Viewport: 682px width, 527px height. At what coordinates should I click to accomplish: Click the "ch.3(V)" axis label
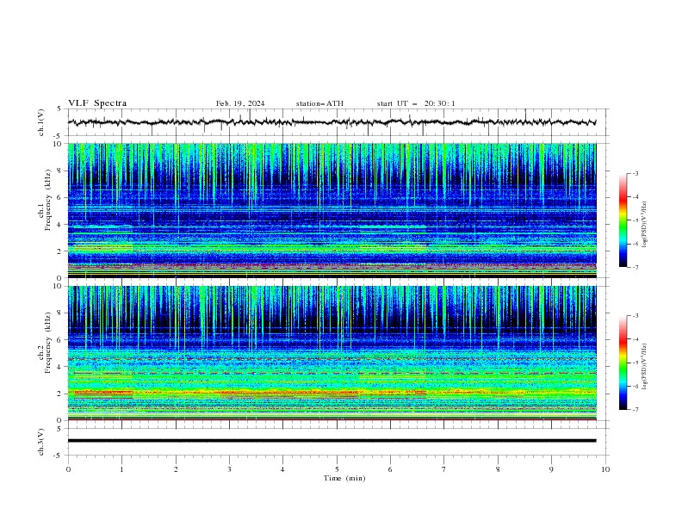click(x=41, y=442)
